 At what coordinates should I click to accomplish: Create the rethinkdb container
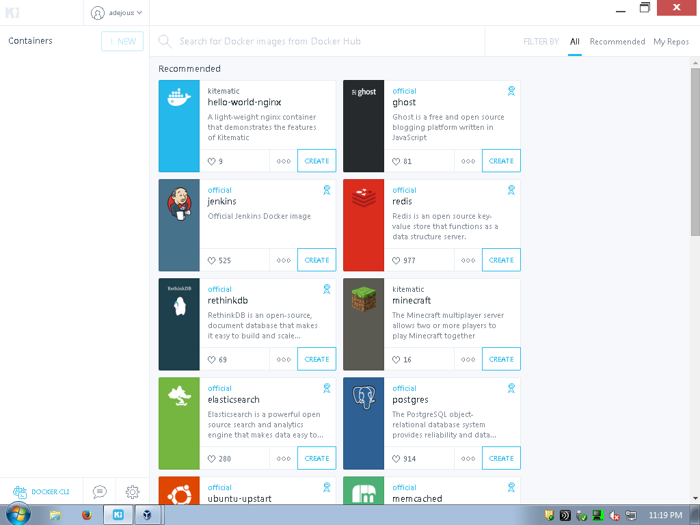(x=317, y=359)
